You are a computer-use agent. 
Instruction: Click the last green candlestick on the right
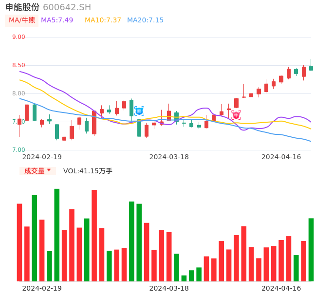click(x=311, y=68)
